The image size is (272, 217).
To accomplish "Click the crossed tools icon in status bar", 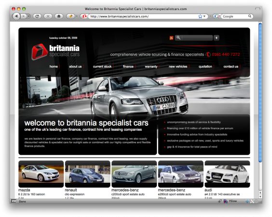I will point(252,201).
